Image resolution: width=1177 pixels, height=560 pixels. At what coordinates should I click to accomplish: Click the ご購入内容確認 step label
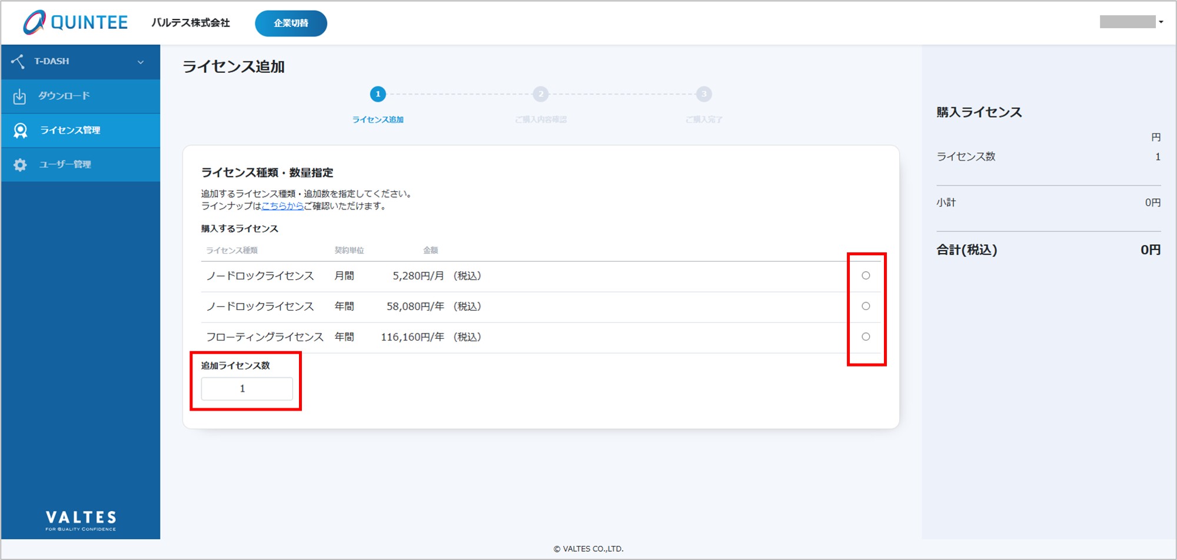[x=541, y=119]
